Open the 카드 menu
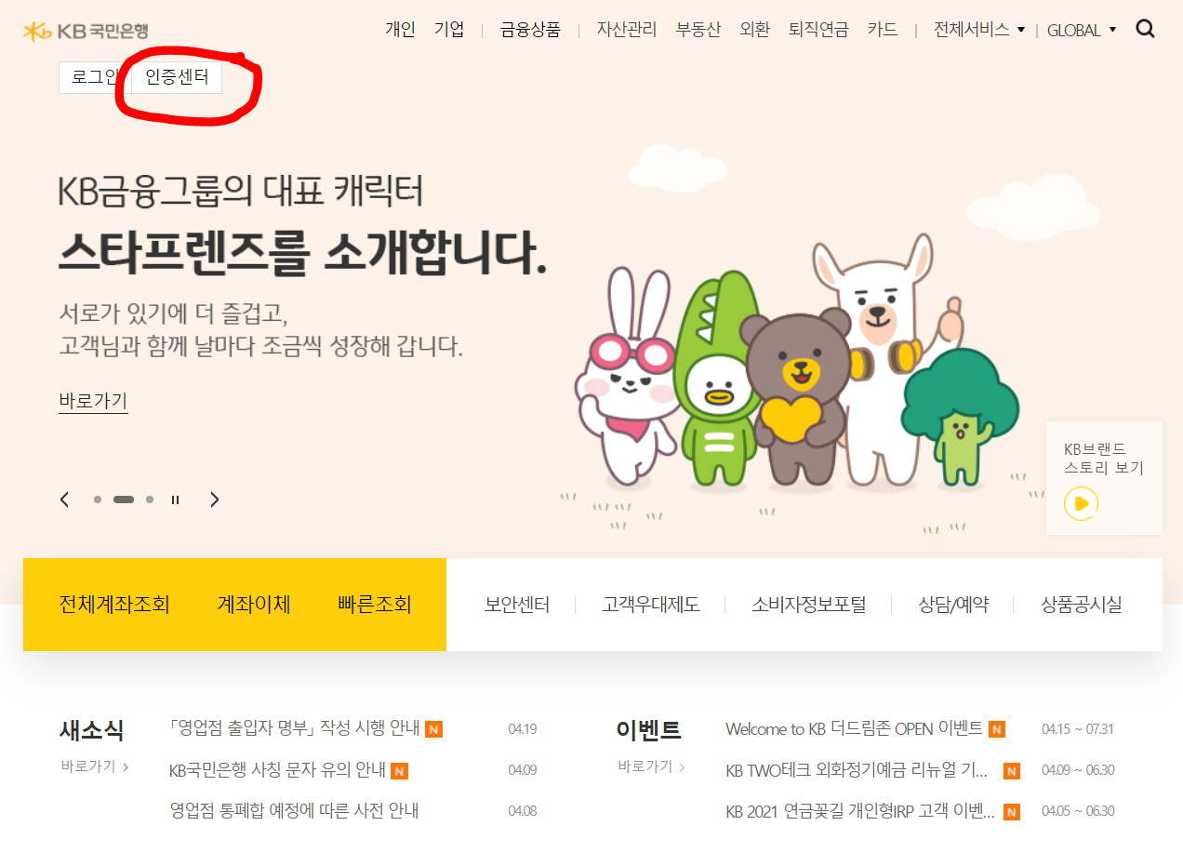This screenshot has width=1183, height=866. point(883,30)
